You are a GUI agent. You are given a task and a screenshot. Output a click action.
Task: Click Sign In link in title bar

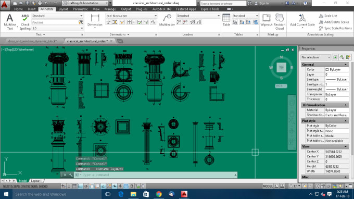[264, 3]
